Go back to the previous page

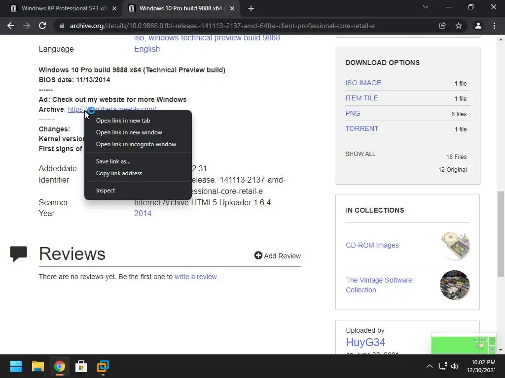tap(11, 26)
